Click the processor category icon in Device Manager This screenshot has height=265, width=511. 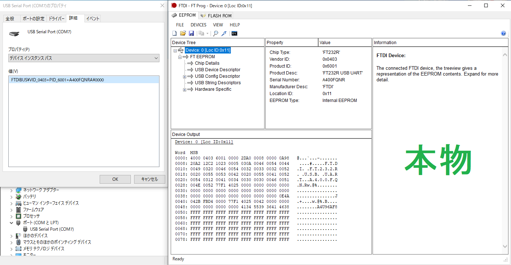pyautogui.click(x=18, y=216)
